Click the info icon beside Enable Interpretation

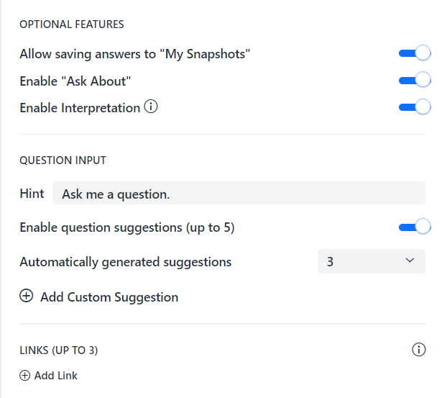(151, 107)
